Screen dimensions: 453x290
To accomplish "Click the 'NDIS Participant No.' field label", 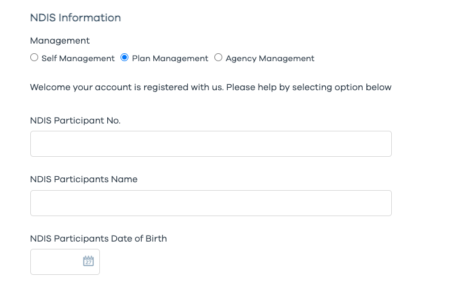I will pyautogui.click(x=75, y=120).
